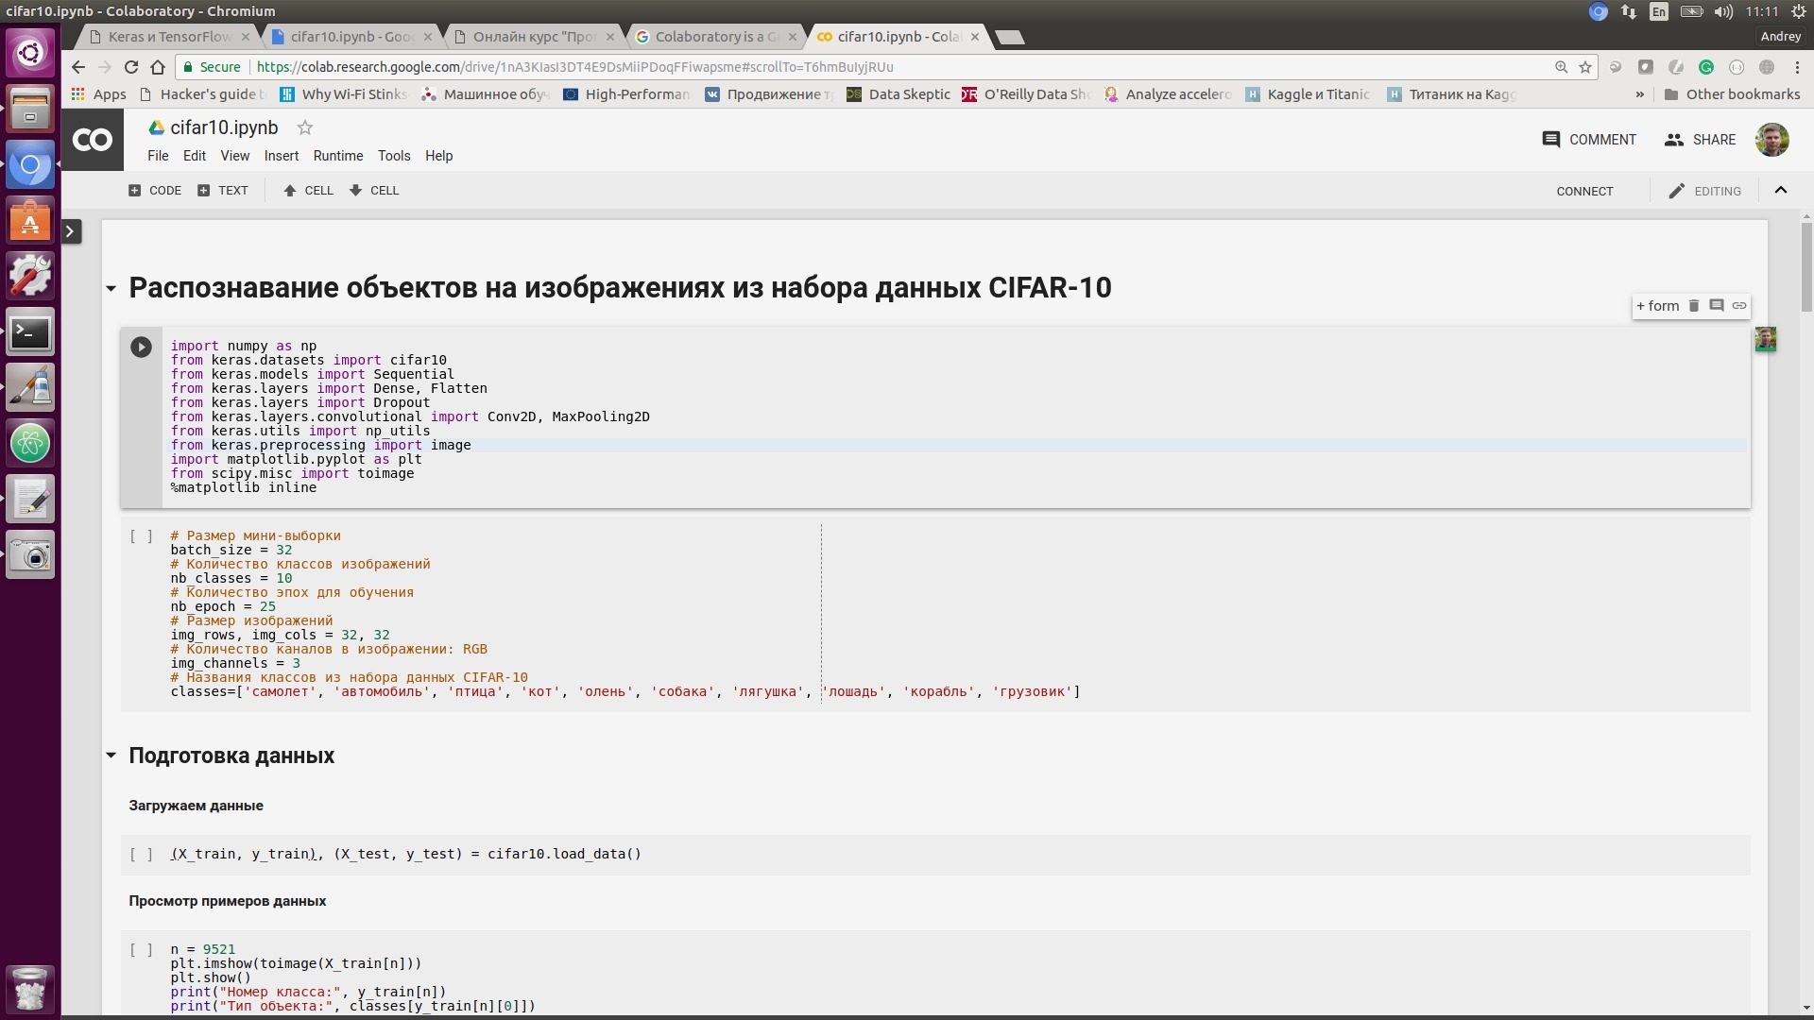Move cell down with arrow CELL
1814x1020 pixels.
[374, 191]
